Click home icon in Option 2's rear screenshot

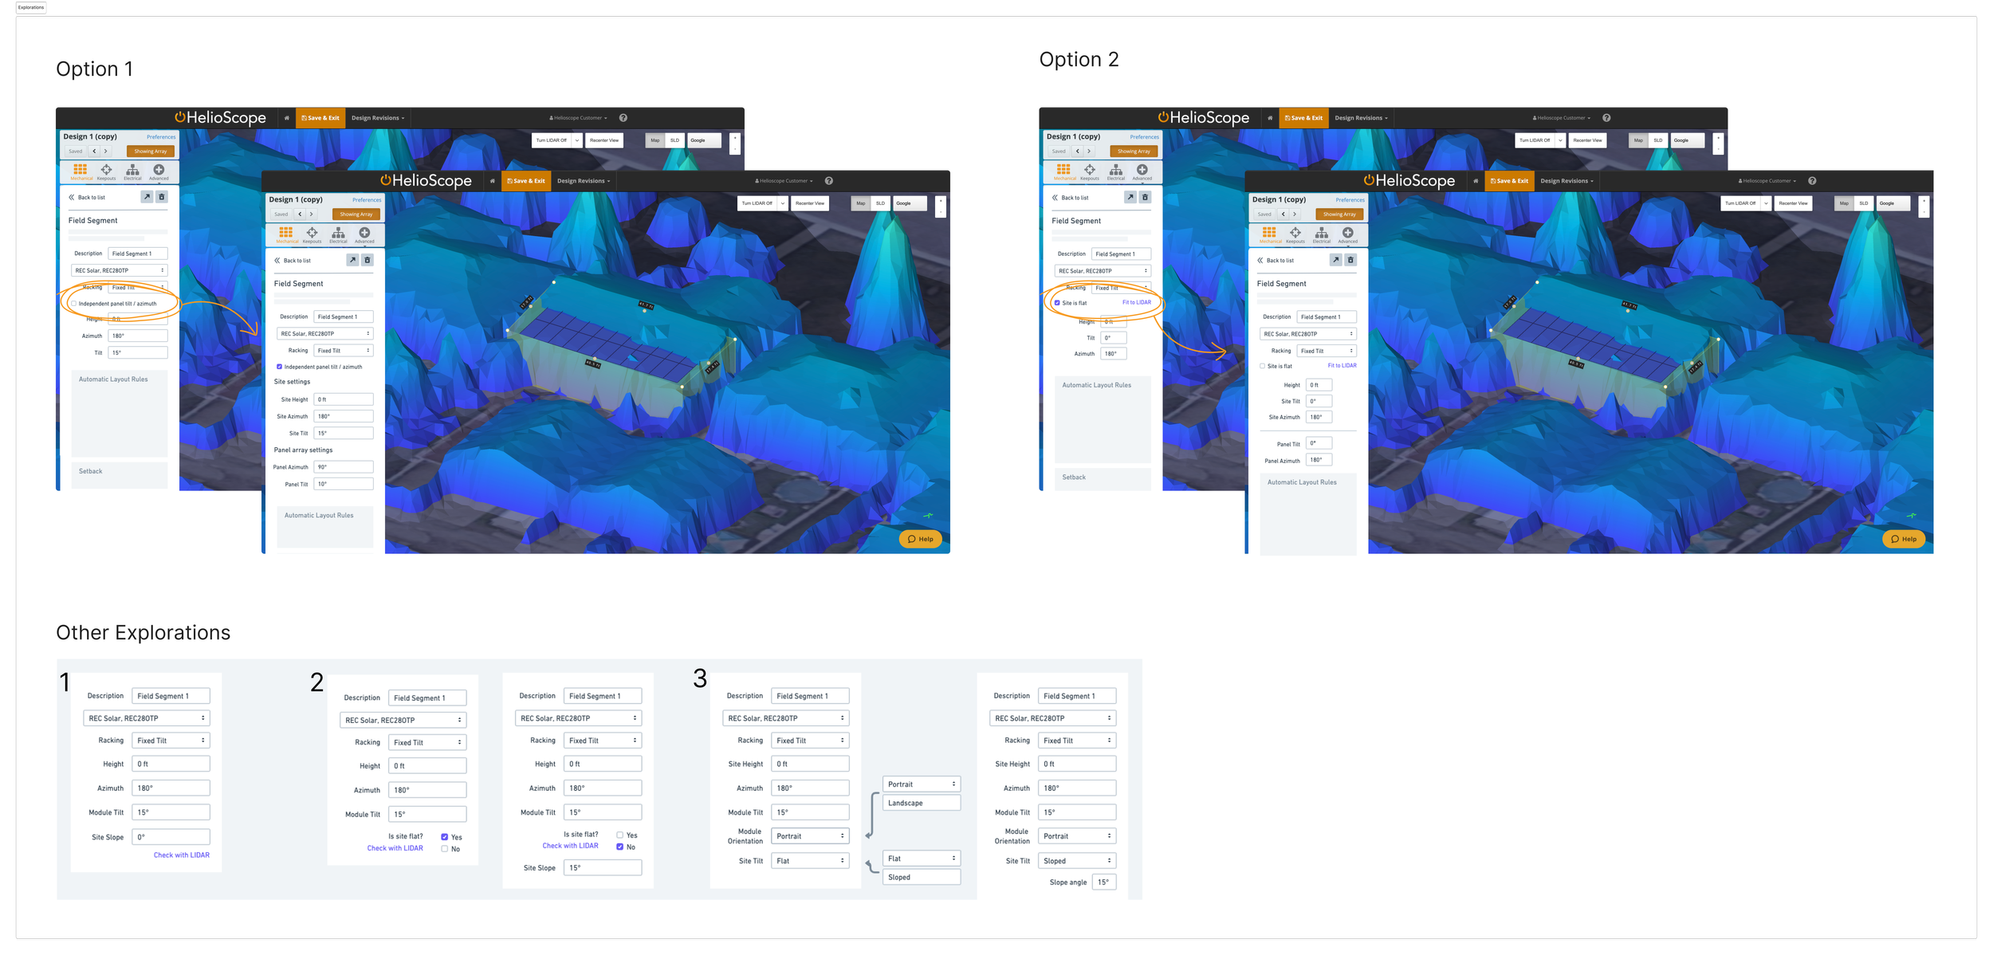coord(1270,118)
